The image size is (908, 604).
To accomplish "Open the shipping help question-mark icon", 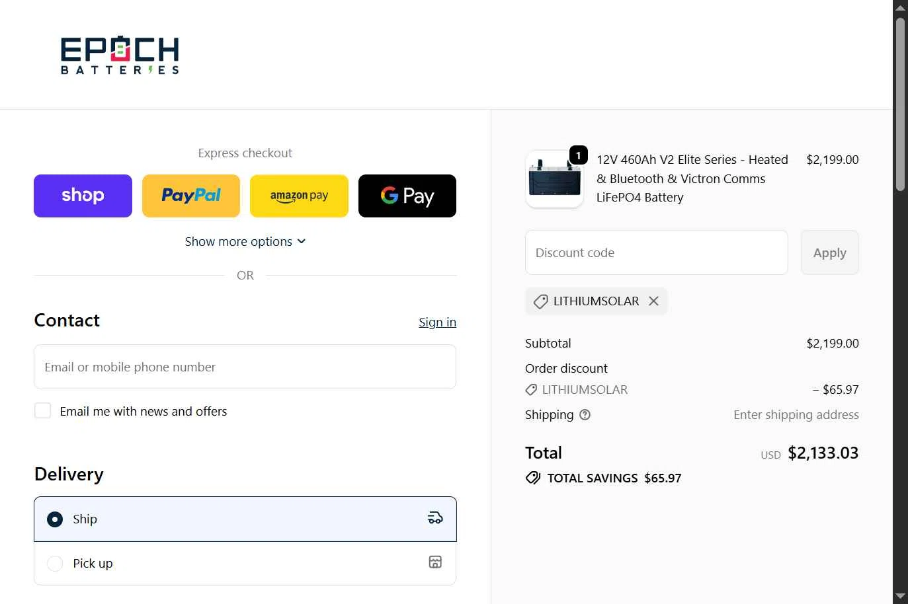I will (x=585, y=415).
